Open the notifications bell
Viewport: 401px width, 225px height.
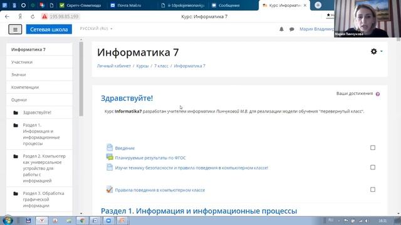coord(281,29)
